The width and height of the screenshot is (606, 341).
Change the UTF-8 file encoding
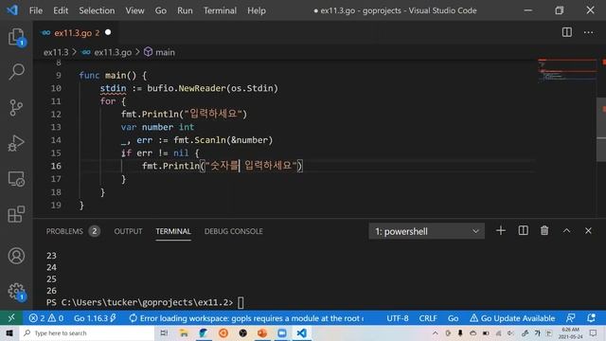[x=398, y=318]
